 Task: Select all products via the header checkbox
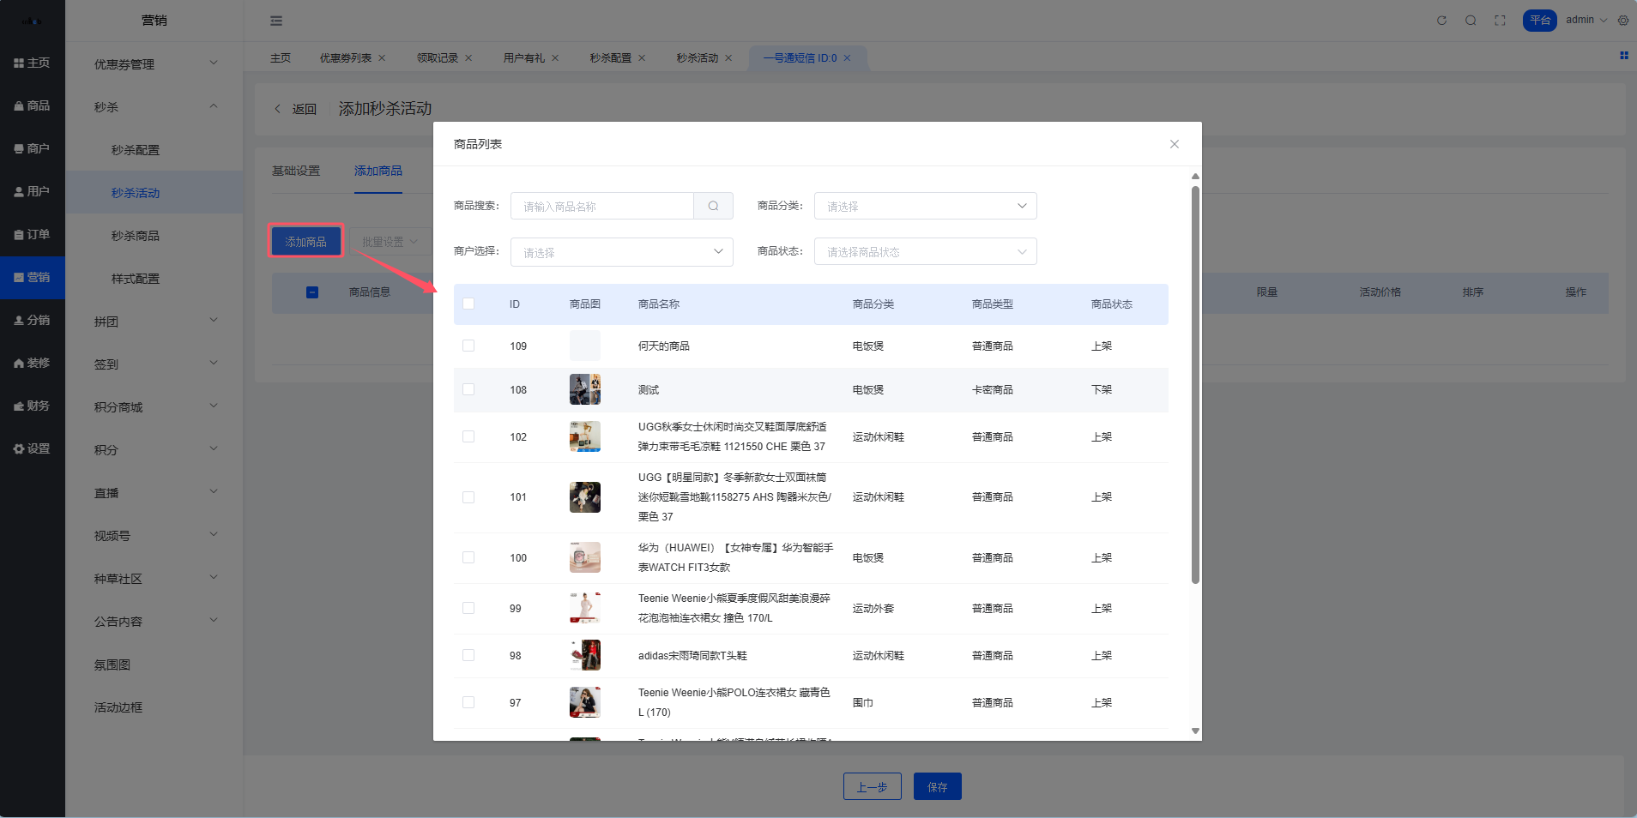point(468,304)
